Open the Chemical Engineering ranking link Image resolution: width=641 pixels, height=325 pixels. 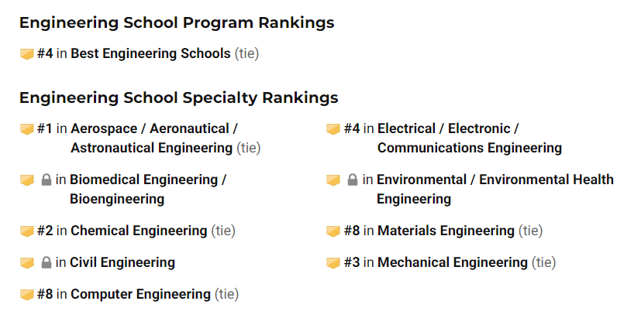coord(139,231)
